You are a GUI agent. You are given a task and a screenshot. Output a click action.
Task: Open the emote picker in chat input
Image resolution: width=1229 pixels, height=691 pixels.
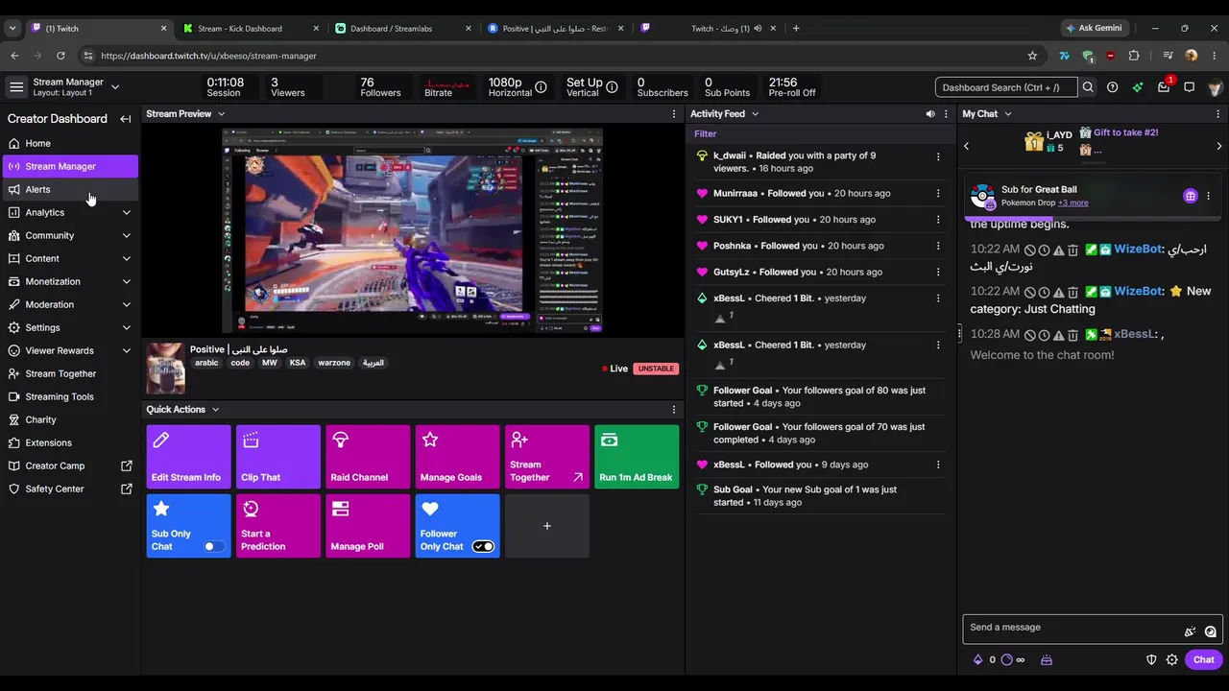point(1211,631)
